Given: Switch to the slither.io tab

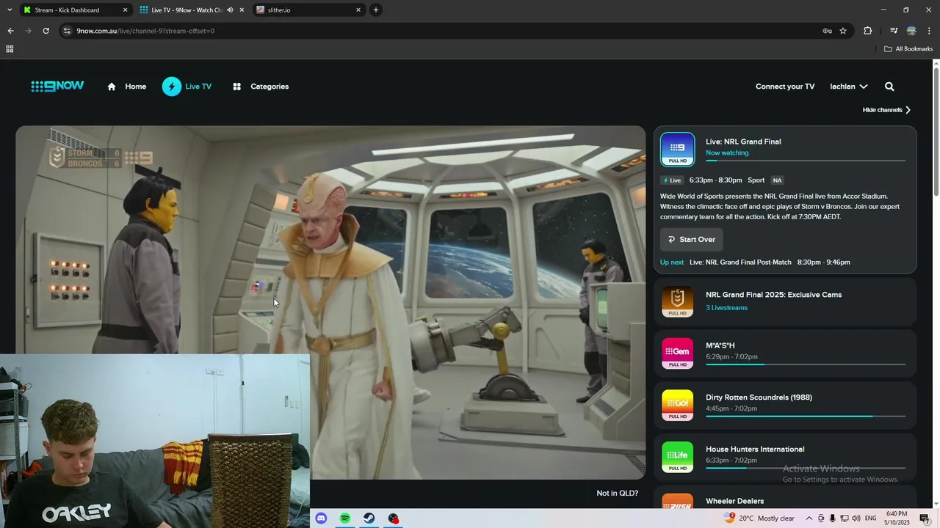Looking at the screenshot, I should [x=308, y=10].
